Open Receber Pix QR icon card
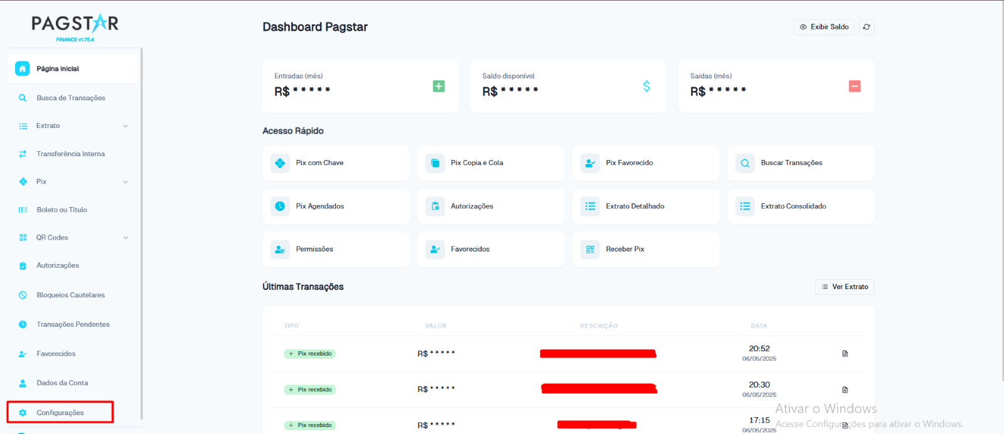This screenshot has height=434, width=1004. click(x=590, y=250)
